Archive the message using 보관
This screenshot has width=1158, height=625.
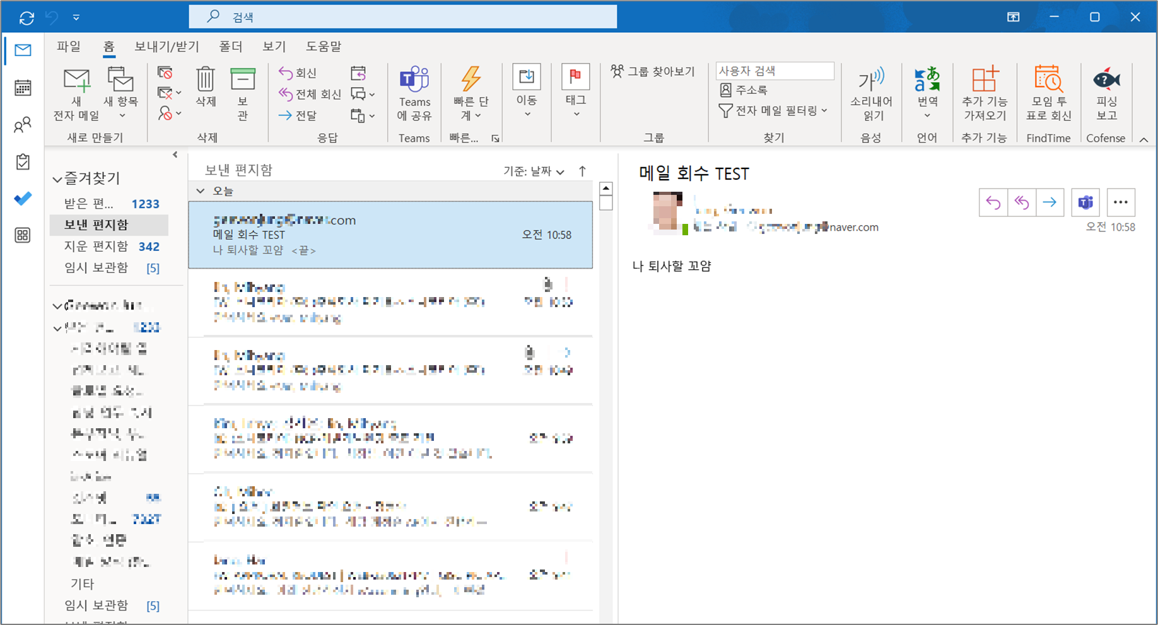pyautogui.click(x=243, y=93)
